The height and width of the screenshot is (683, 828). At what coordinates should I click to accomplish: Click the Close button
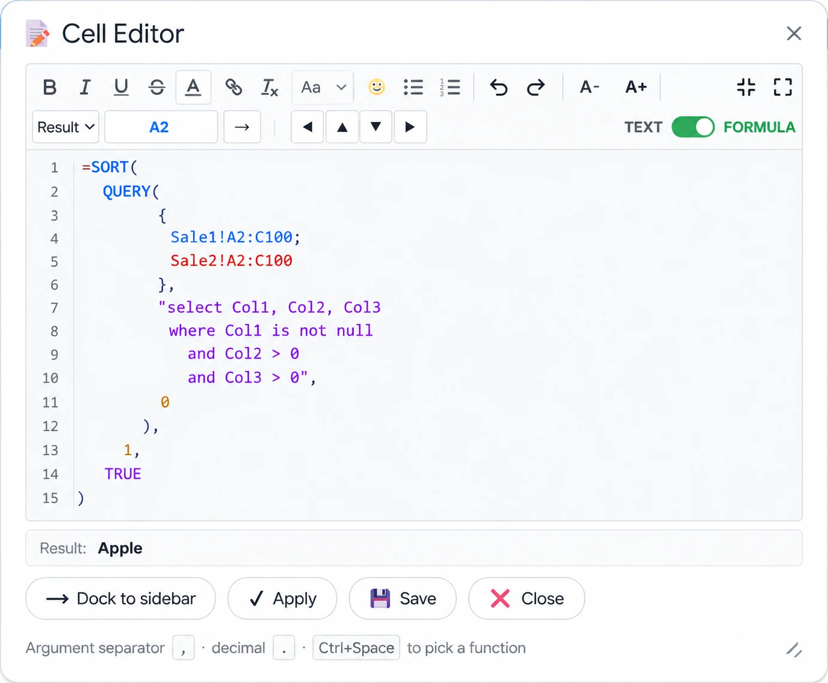click(526, 598)
